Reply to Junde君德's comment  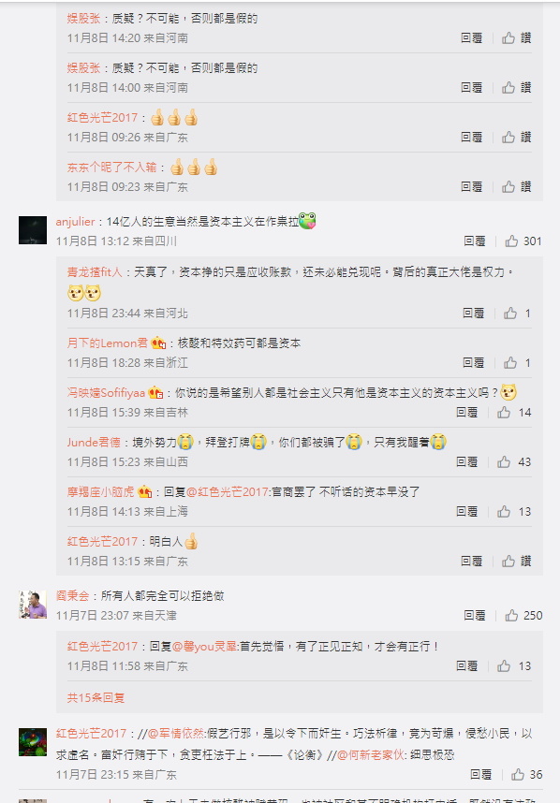pos(466,462)
